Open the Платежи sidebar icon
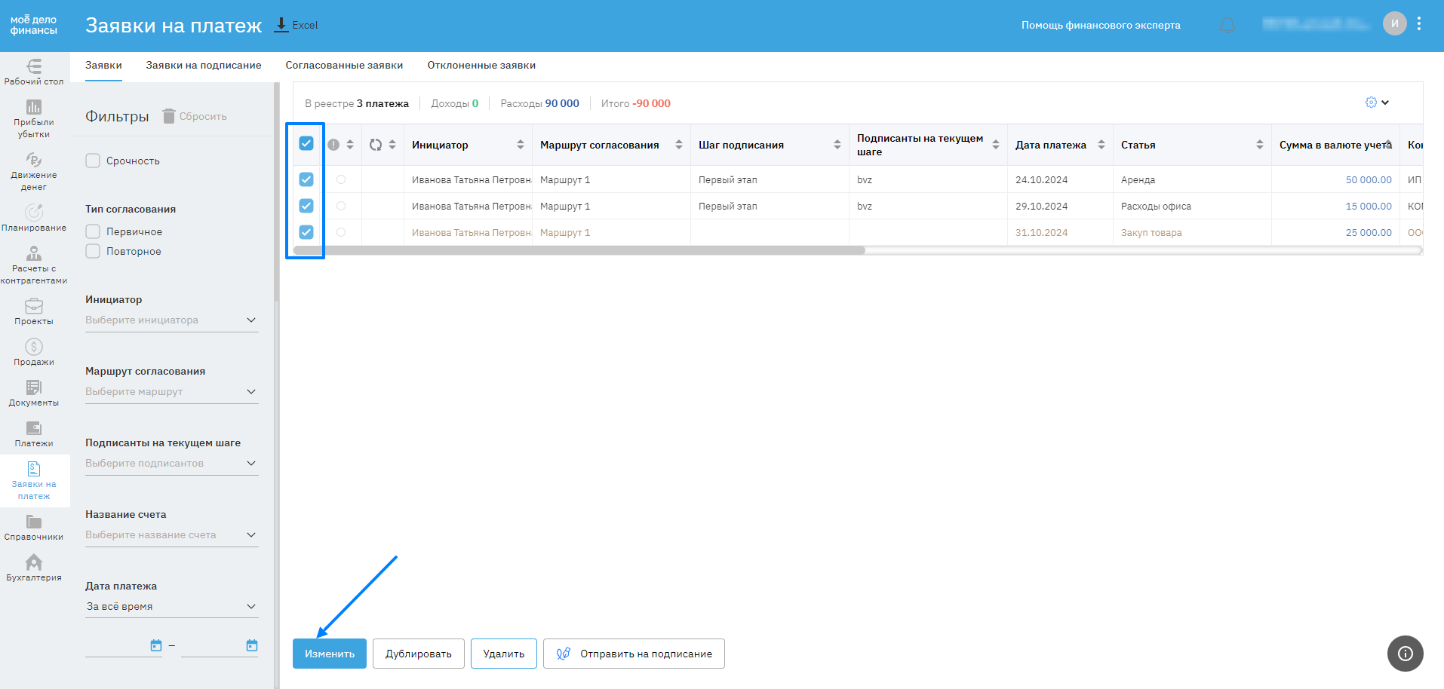1444x689 pixels. click(x=34, y=429)
